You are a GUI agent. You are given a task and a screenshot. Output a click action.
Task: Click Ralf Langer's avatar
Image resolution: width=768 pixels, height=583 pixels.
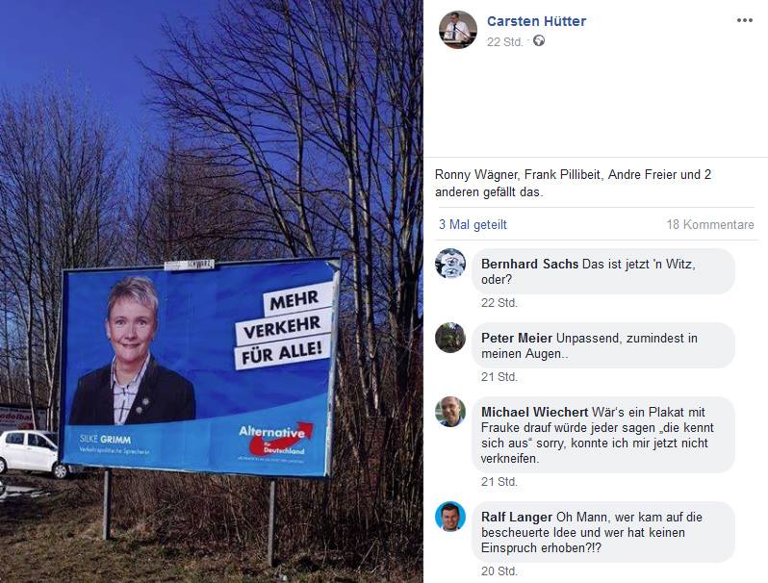450,517
